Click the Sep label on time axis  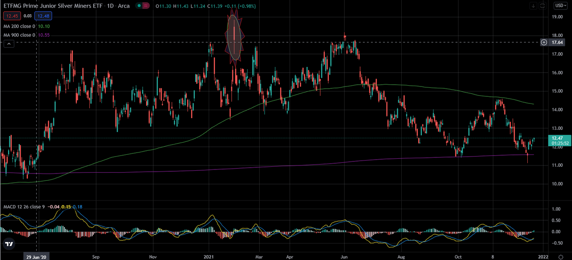click(x=96, y=257)
